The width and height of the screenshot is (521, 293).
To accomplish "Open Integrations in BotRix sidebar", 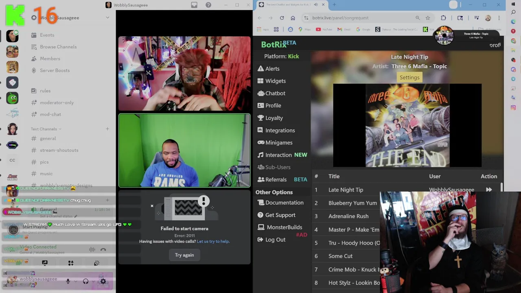I will click(x=276, y=130).
